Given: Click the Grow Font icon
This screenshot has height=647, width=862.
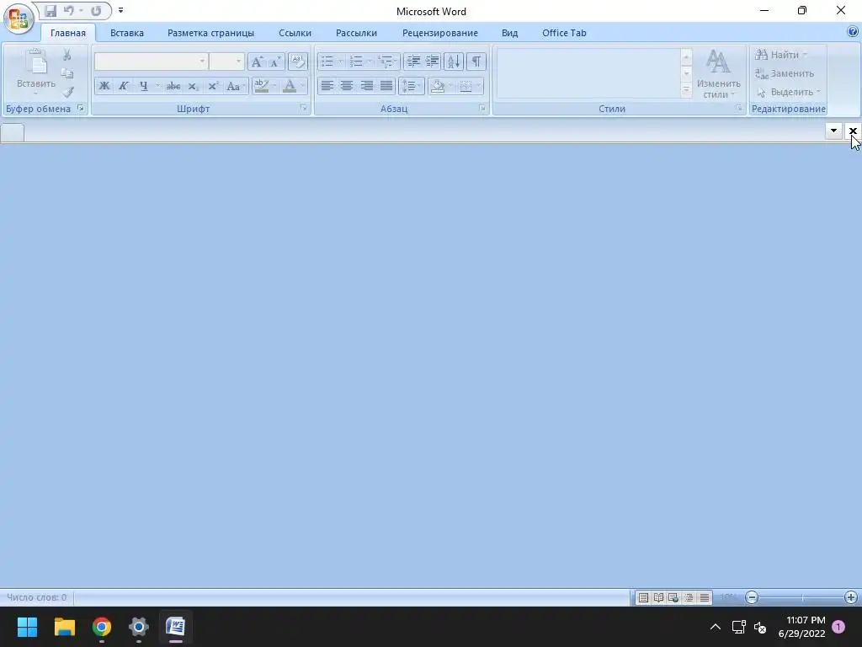Looking at the screenshot, I should coord(257,61).
